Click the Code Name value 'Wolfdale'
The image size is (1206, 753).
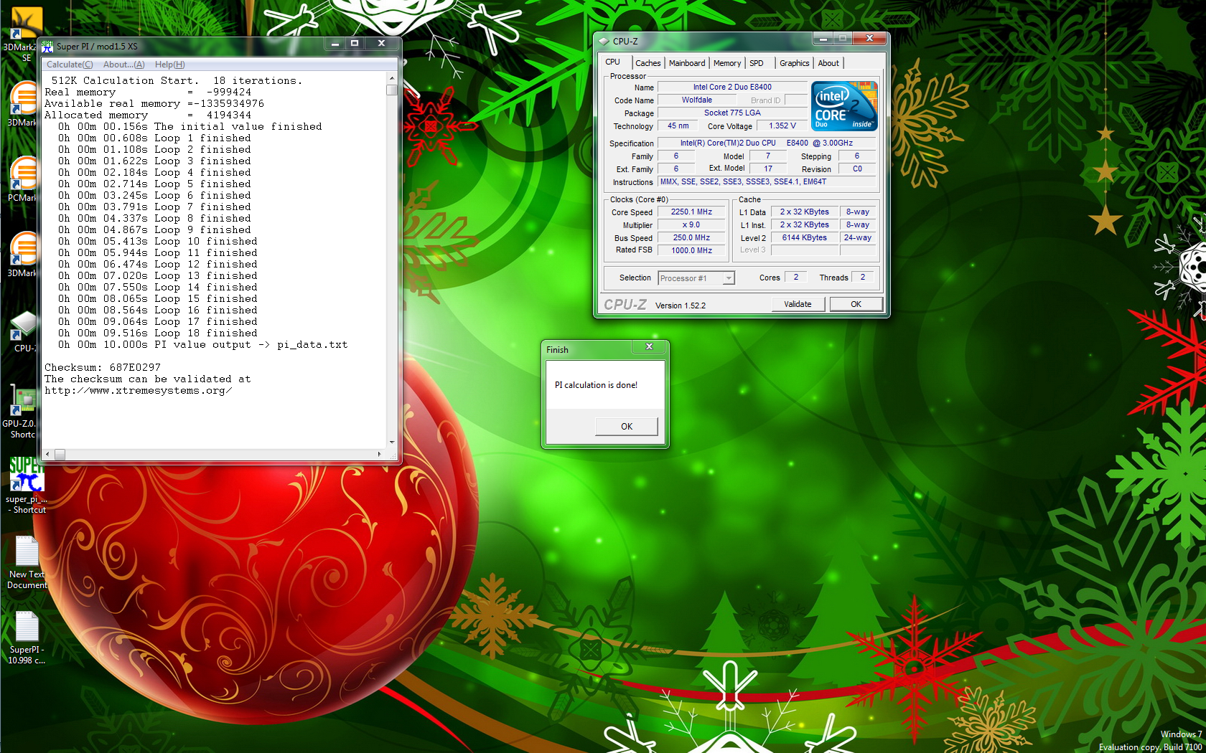click(x=696, y=100)
